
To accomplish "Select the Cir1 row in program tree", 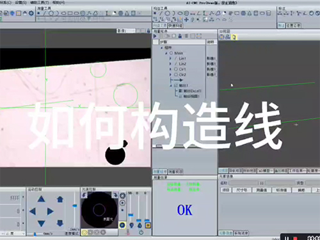I will pos(182,69).
